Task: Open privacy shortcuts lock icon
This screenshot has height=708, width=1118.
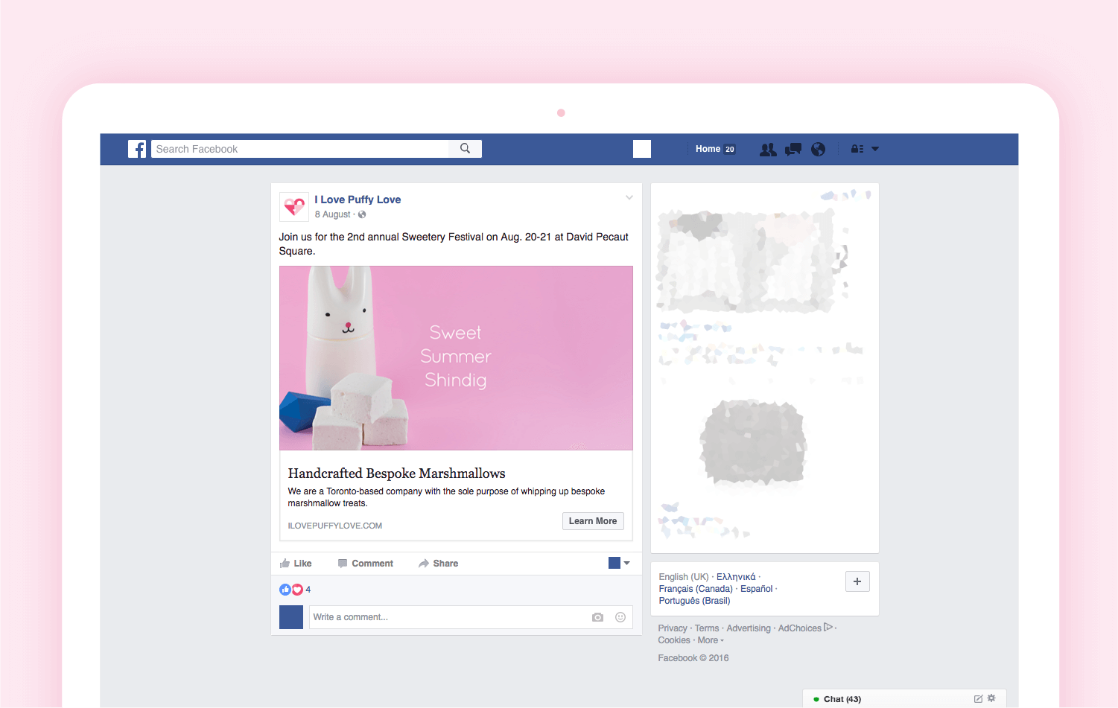Action: [x=857, y=149]
